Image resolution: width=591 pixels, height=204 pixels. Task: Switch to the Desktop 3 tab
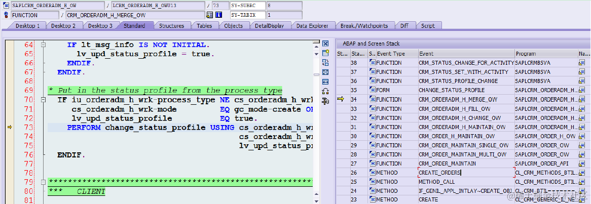click(100, 26)
